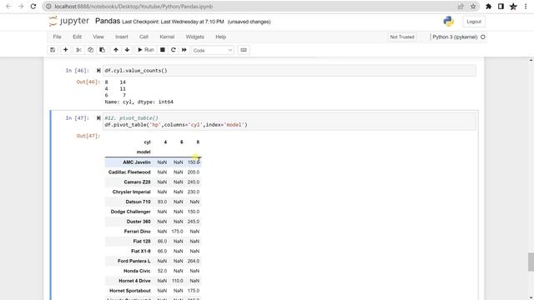
Task: Open the File menu
Action: click(x=58, y=37)
